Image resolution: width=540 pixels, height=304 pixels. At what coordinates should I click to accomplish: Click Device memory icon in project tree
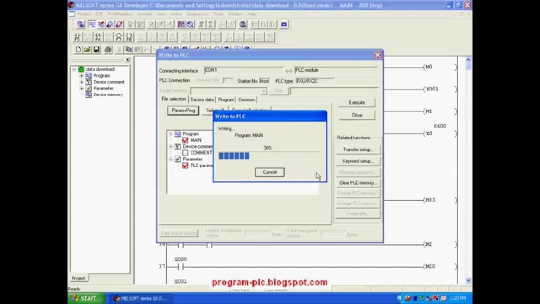point(89,95)
